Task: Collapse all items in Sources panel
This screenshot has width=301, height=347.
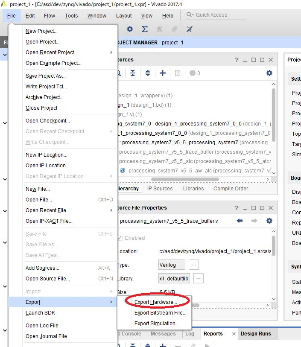Action: click(x=133, y=73)
